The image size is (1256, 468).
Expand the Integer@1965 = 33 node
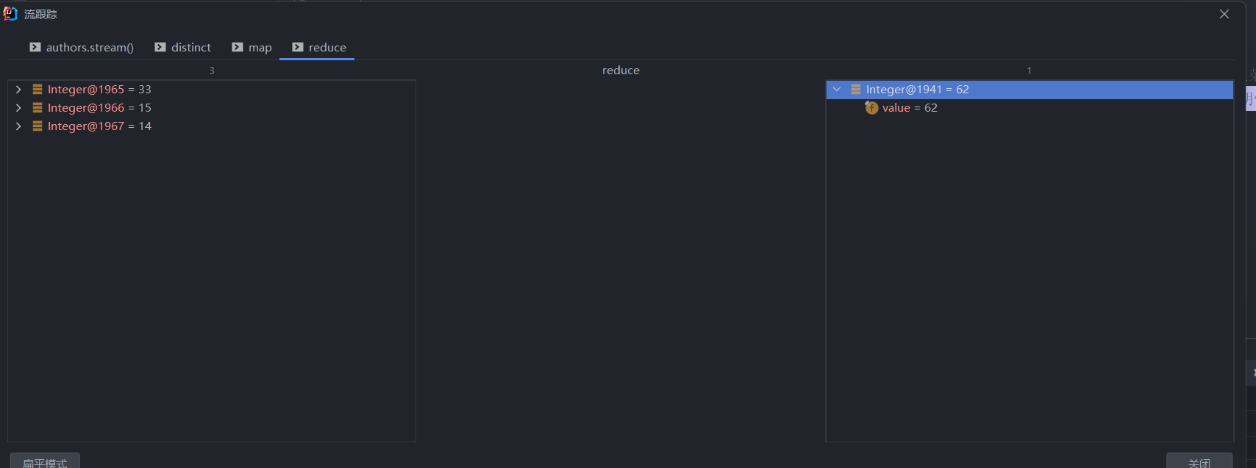point(18,90)
